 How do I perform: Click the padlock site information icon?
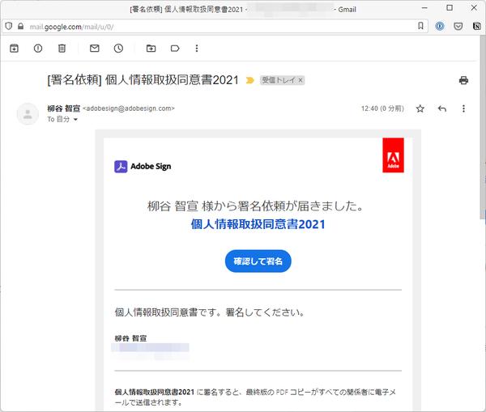pyautogui.click(x=20, y=27)
